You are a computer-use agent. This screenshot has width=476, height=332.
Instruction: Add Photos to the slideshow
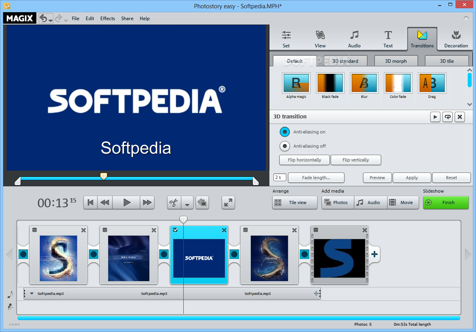pos(338,203)
